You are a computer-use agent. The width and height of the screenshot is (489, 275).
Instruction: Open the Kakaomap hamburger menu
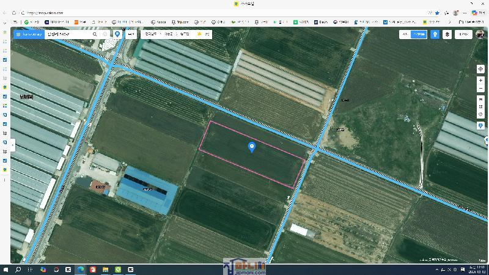(x=18, y=34)
